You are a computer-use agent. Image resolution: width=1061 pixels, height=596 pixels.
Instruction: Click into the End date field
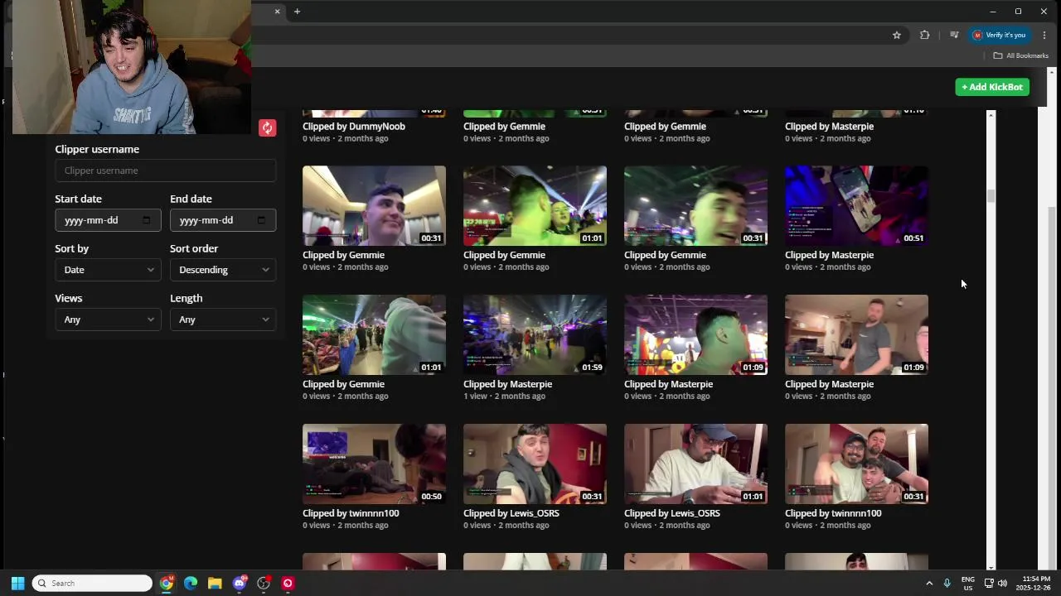point(223,220)
